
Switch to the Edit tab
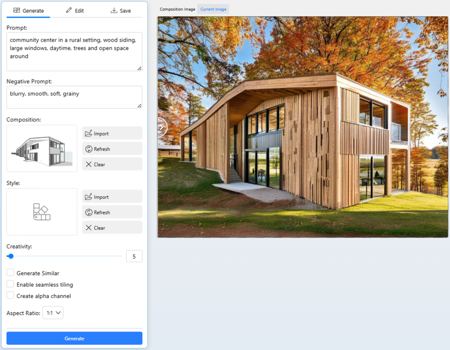coord(75,11)
